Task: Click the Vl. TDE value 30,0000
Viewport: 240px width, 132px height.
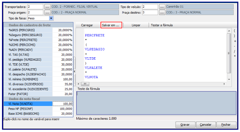Action: pyautogui.click(x=63, y=64)
